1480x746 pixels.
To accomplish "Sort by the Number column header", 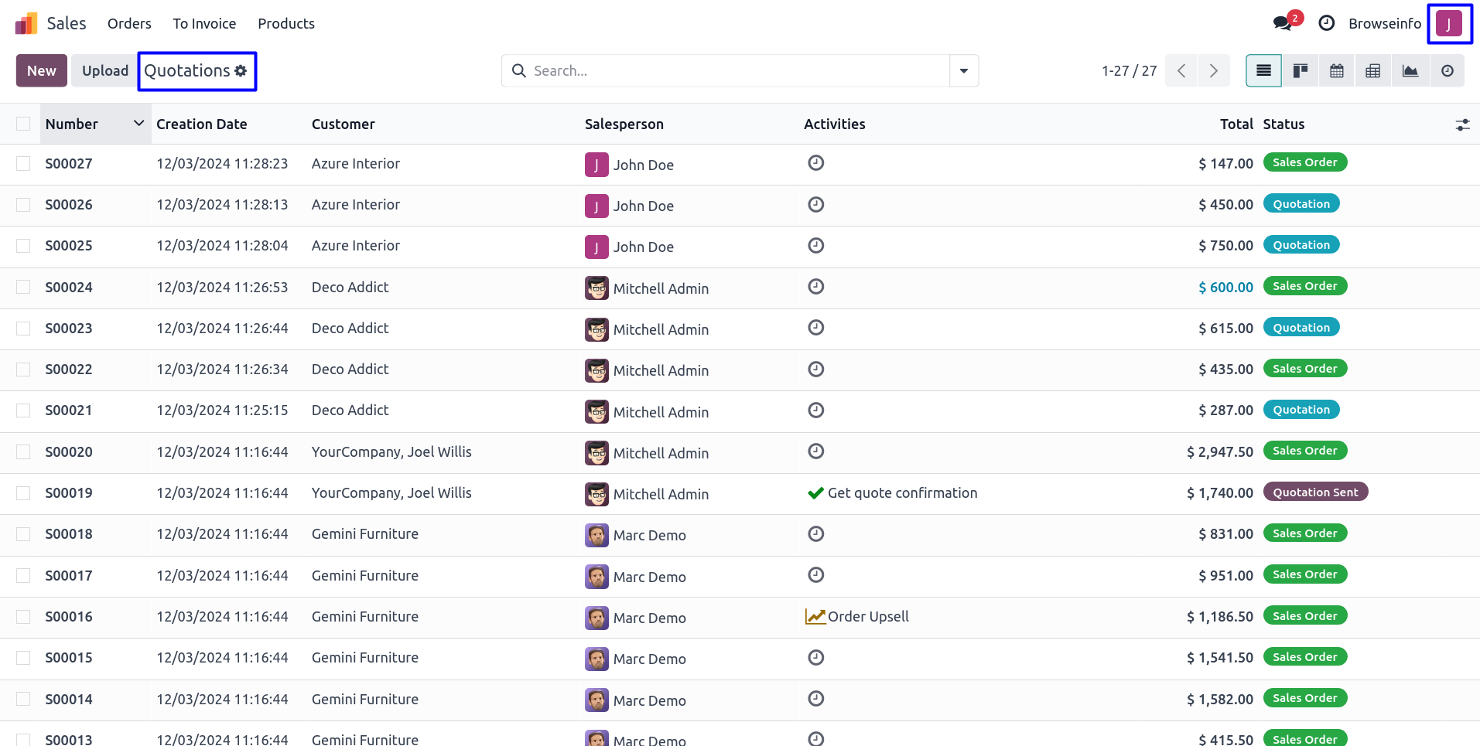I will [x=72, y=124].
